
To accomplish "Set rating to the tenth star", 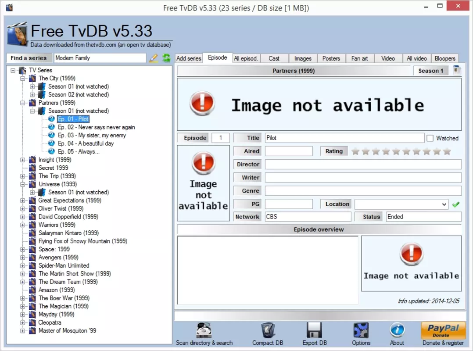I will (x=447, y=151).
